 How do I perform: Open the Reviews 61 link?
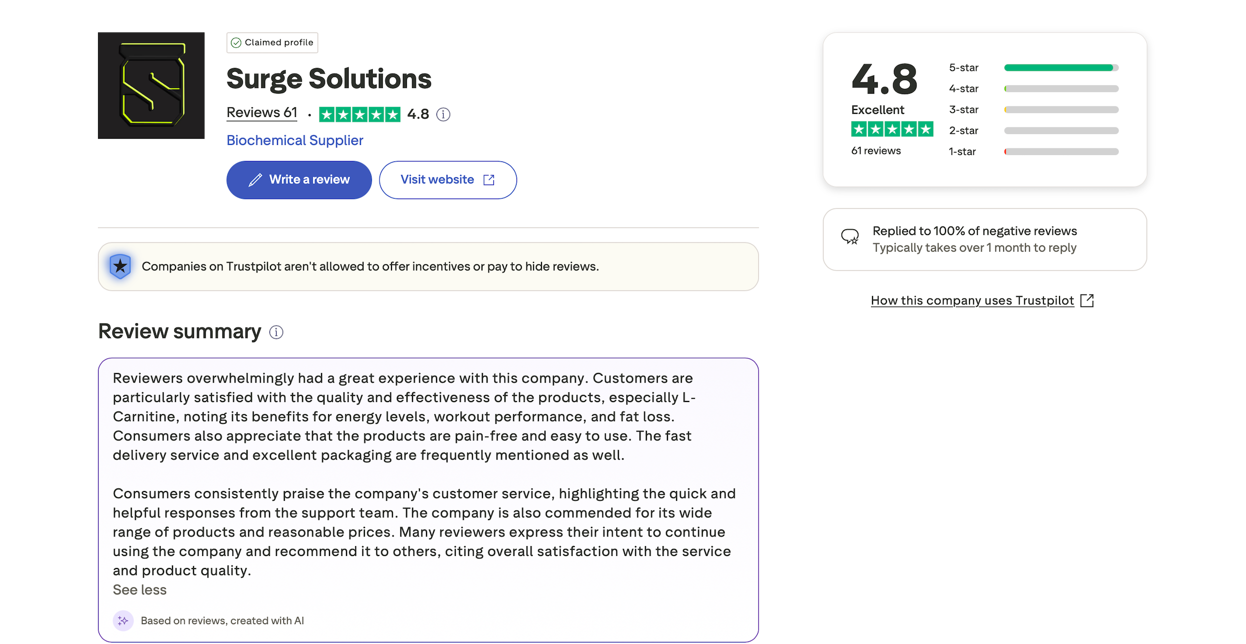coord(262,112)
